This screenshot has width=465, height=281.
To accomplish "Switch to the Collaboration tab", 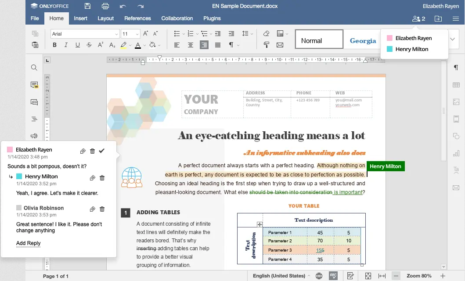I will 177,18.
